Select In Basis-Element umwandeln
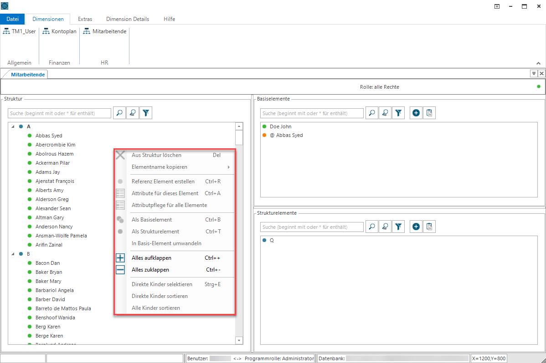 pos(175,243)
